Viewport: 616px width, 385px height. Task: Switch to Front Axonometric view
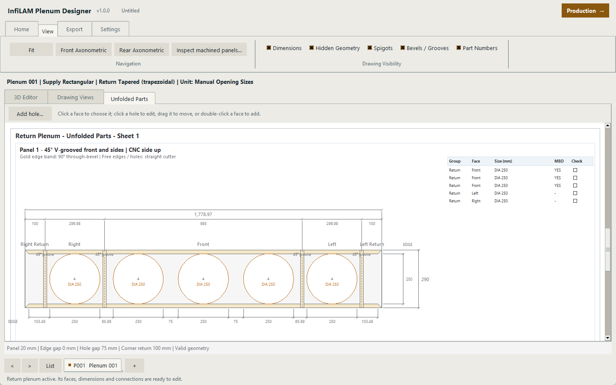83,50
